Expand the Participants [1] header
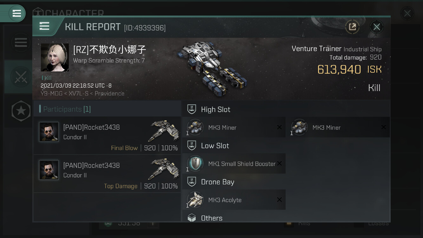The width and height of the screenshot is (423, 238). (107, 109)
